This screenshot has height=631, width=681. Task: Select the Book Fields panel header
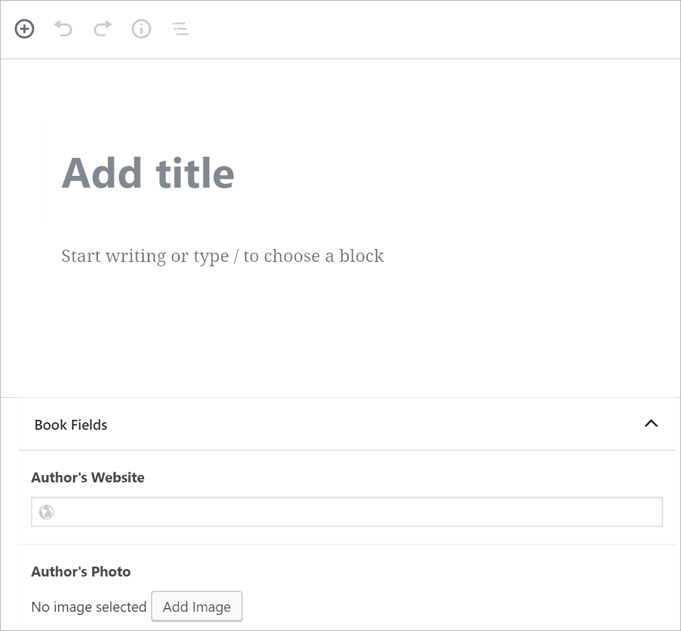pos(71,425)
